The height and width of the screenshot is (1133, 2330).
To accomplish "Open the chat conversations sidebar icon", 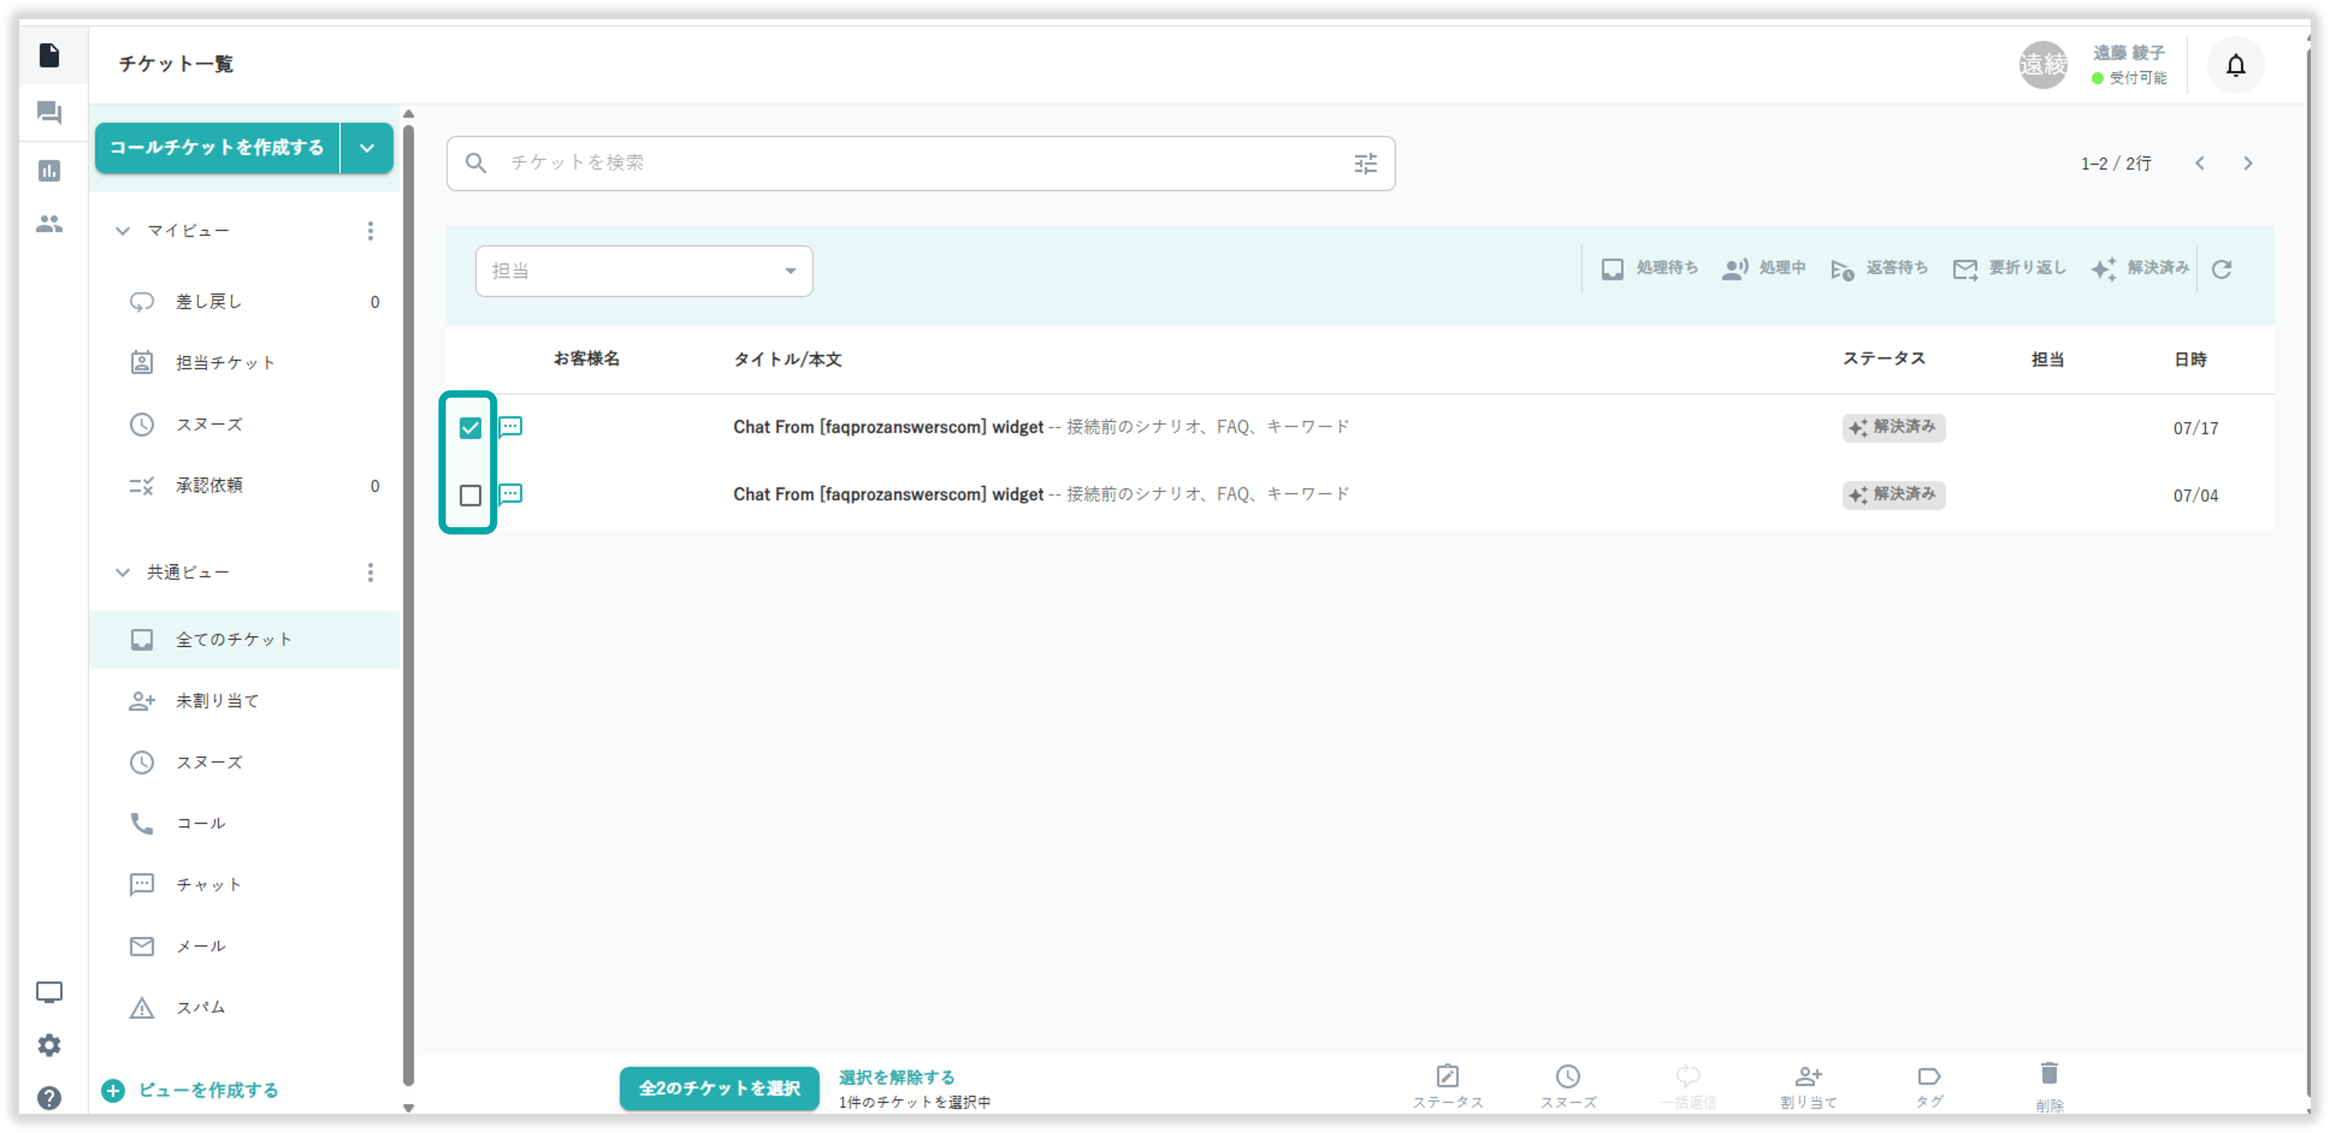I will click(49, 112).
